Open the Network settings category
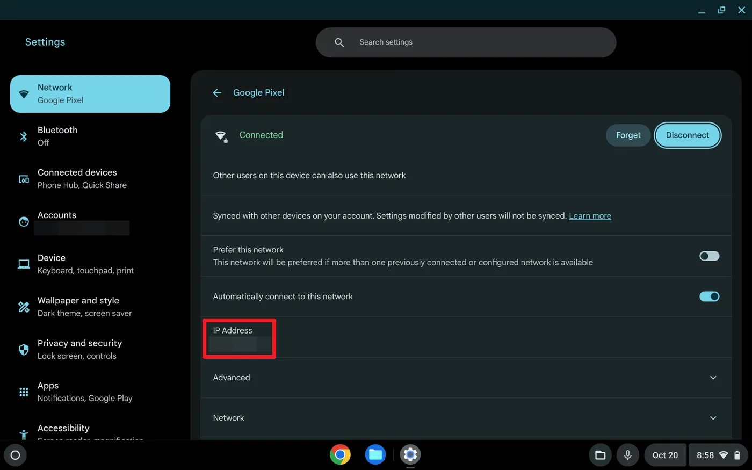The height and width of the screenshot is (470, 752). (x=90, y=94)
